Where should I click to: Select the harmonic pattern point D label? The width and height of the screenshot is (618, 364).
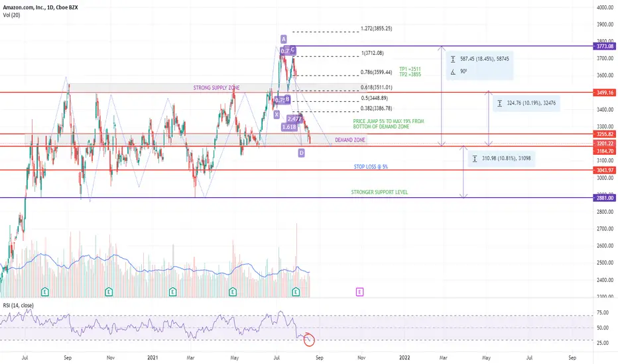coord(301,153)
